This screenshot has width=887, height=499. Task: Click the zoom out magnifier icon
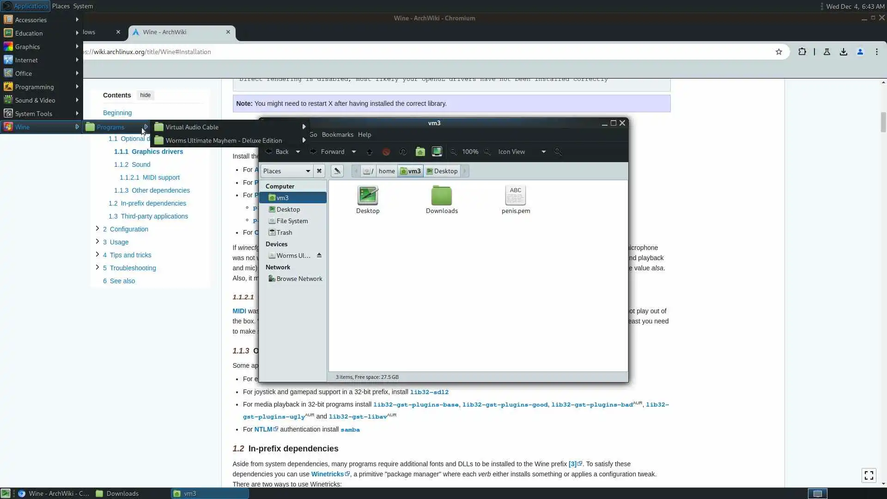pos(454,152)
